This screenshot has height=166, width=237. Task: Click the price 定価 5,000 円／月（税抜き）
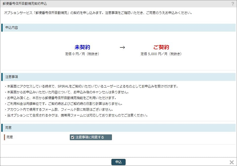pyautogui.click(x=161, y=54)
